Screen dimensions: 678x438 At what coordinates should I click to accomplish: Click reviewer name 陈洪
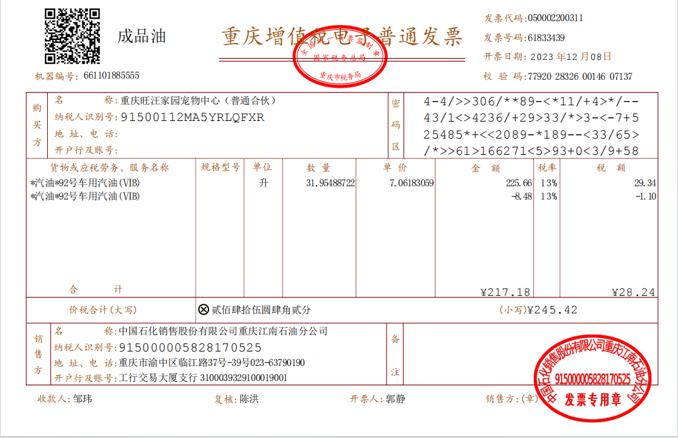(x=249, y=399)
